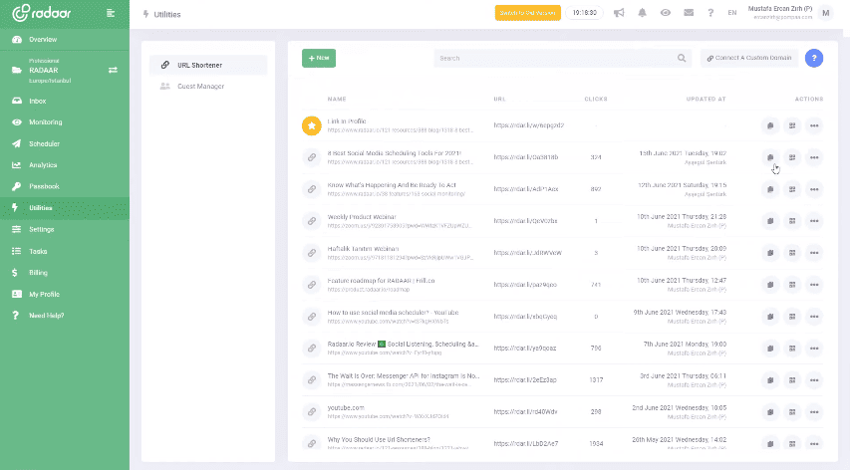Open the envelope messages icon
Viewport: 850px width, 470px height.
[688, 13]
